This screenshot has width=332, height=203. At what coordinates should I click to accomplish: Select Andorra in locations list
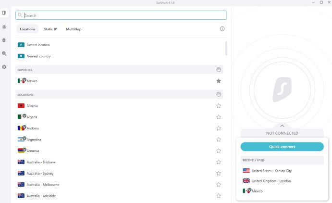point(119,128)
